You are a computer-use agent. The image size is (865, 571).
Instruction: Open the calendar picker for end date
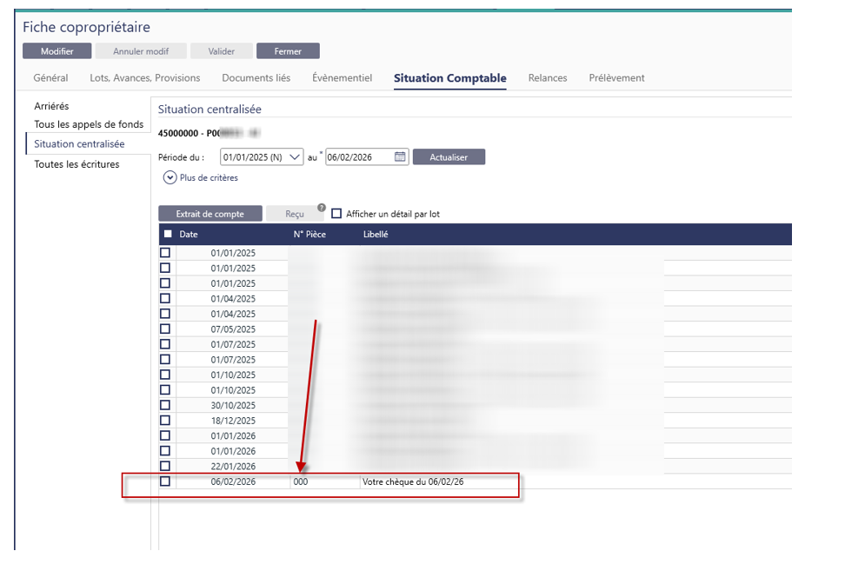pyautogui.click(x=400, y=157)
